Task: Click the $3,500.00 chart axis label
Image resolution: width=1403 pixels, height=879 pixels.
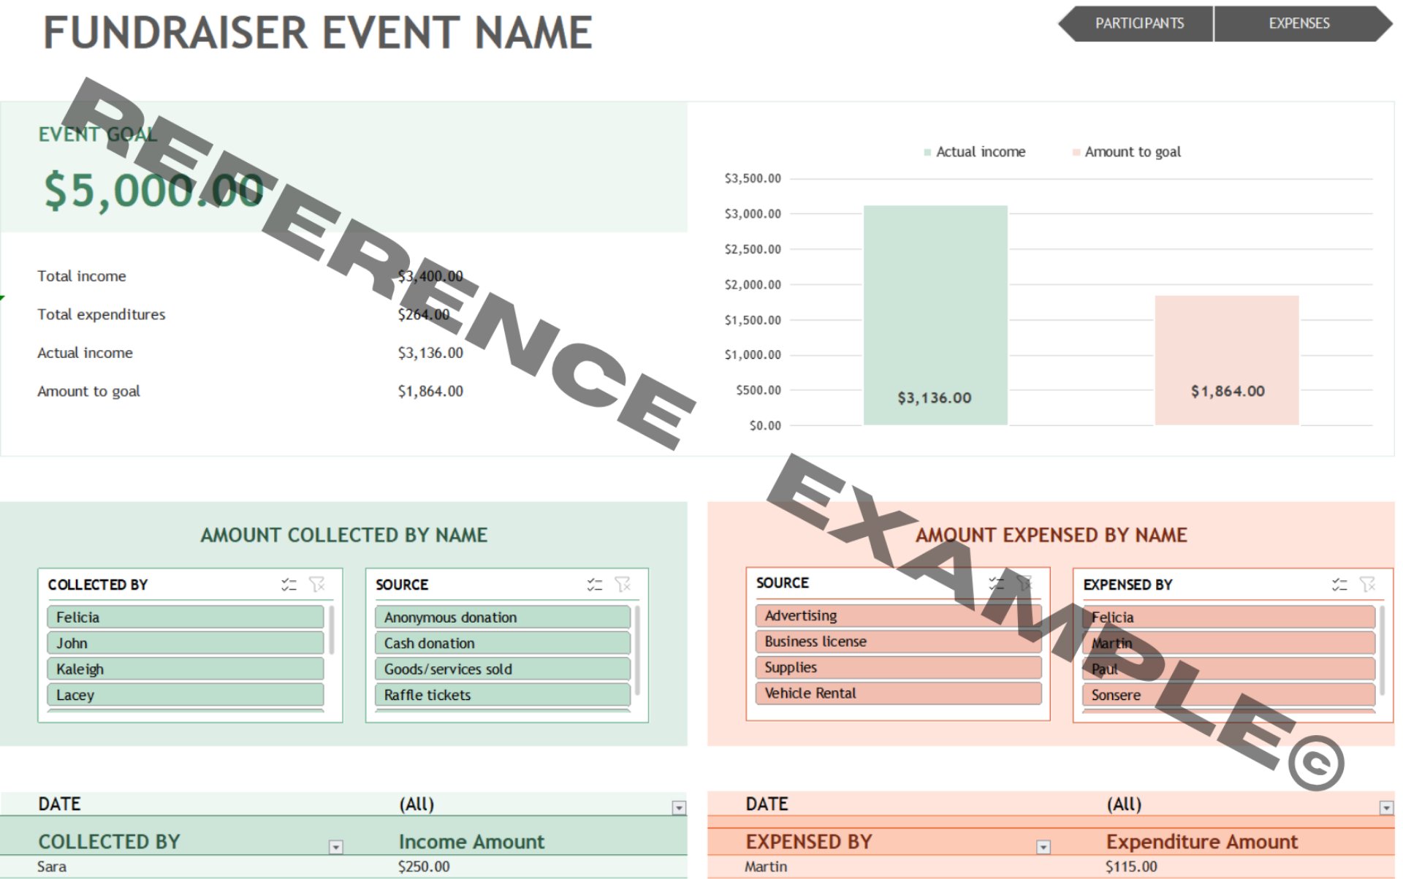Action: click(x=753, y=178)
